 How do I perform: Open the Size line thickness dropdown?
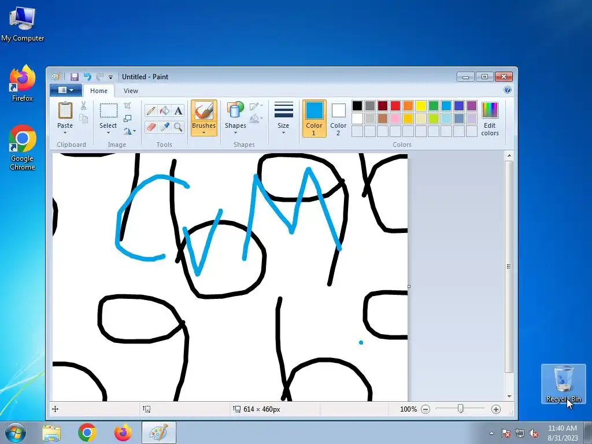coord(283,118)
